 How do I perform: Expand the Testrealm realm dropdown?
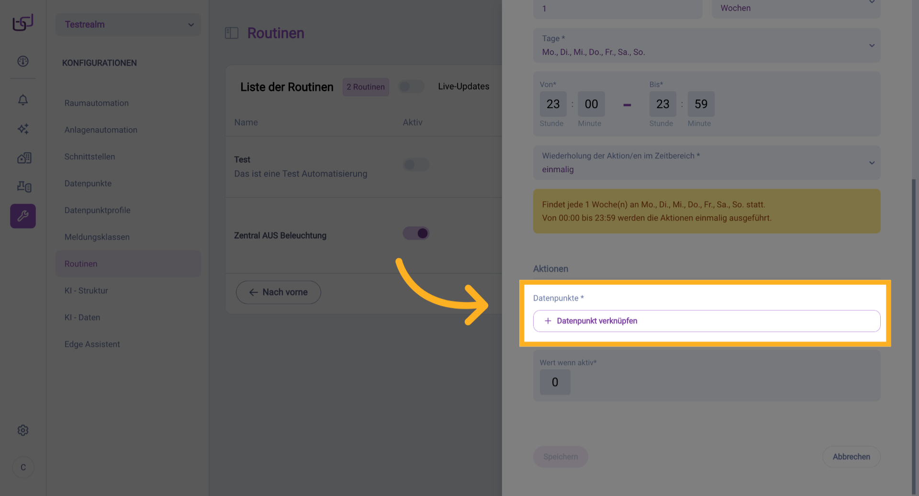click(128, 24)
